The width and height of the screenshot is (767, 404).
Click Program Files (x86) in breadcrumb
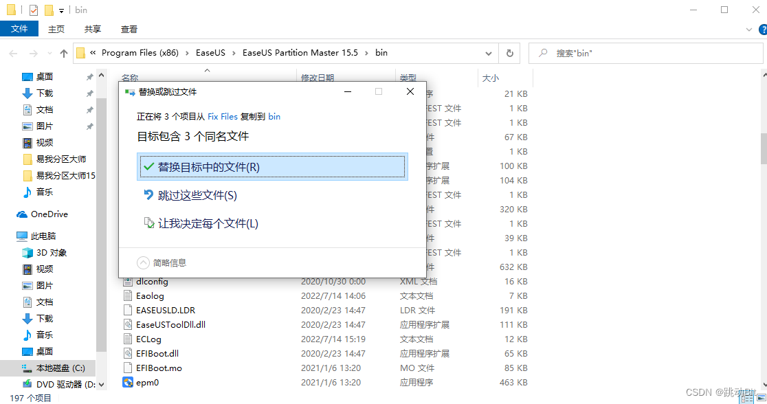point(140,53)
